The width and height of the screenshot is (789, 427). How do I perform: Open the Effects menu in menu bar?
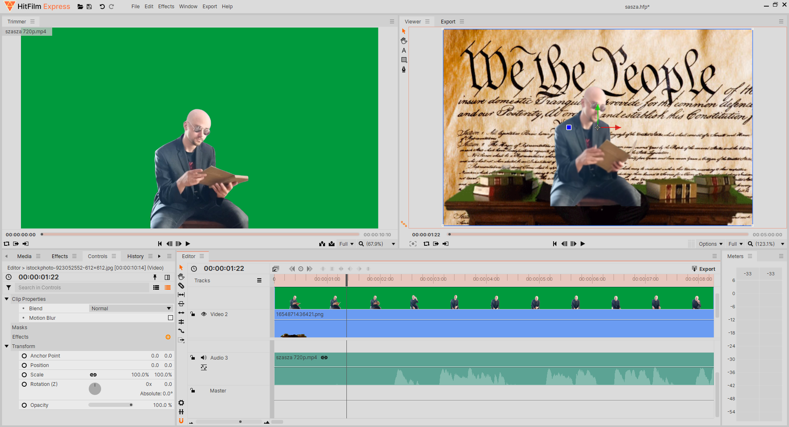166,7
